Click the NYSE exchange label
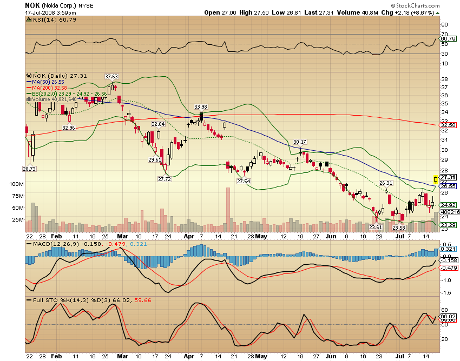The height and width of the screenshot is (361, 460). [86, 5]
